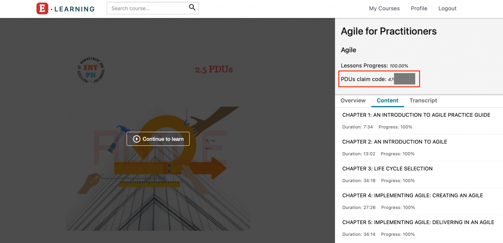Click the course video thumbnail image
The image size is (503, 243).
(x=158, y=183)
